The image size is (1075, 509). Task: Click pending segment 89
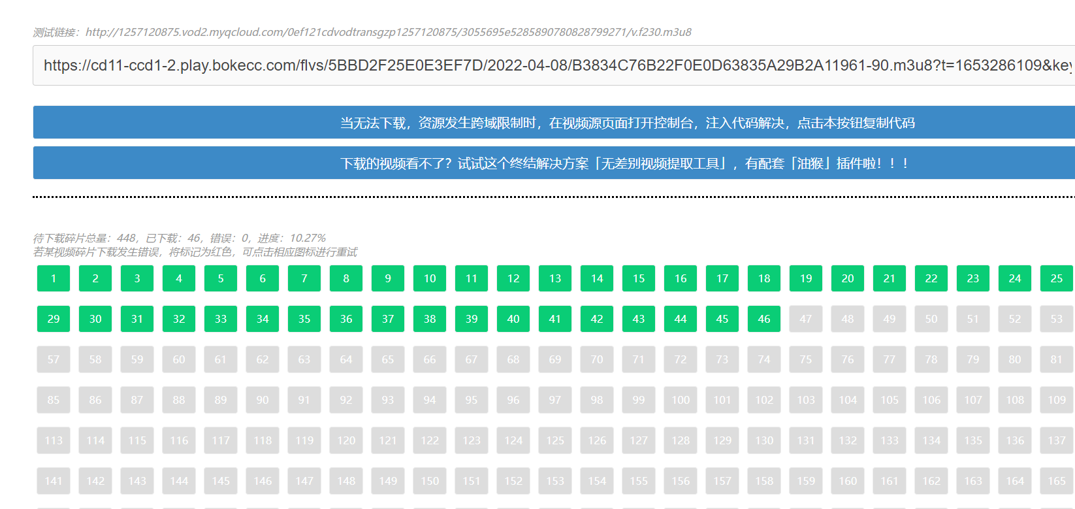point(221,400)
